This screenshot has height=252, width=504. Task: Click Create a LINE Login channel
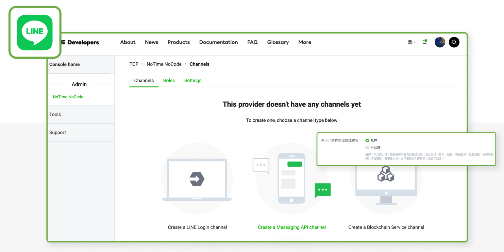pos(197,227)
